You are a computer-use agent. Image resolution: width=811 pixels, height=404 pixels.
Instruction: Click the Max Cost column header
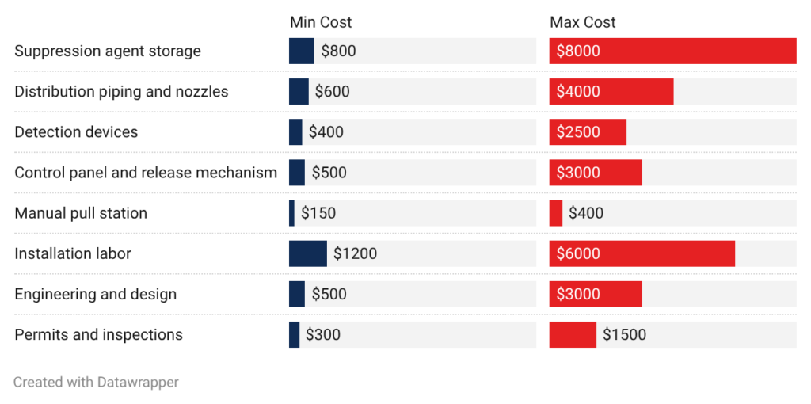click(x=583, y=22)
